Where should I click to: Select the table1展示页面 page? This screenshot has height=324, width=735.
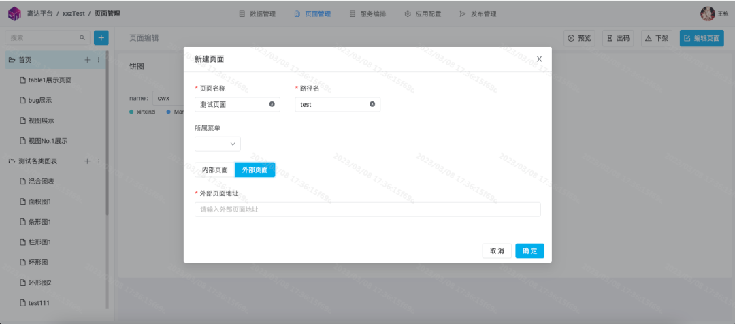(x=50, y=80)
